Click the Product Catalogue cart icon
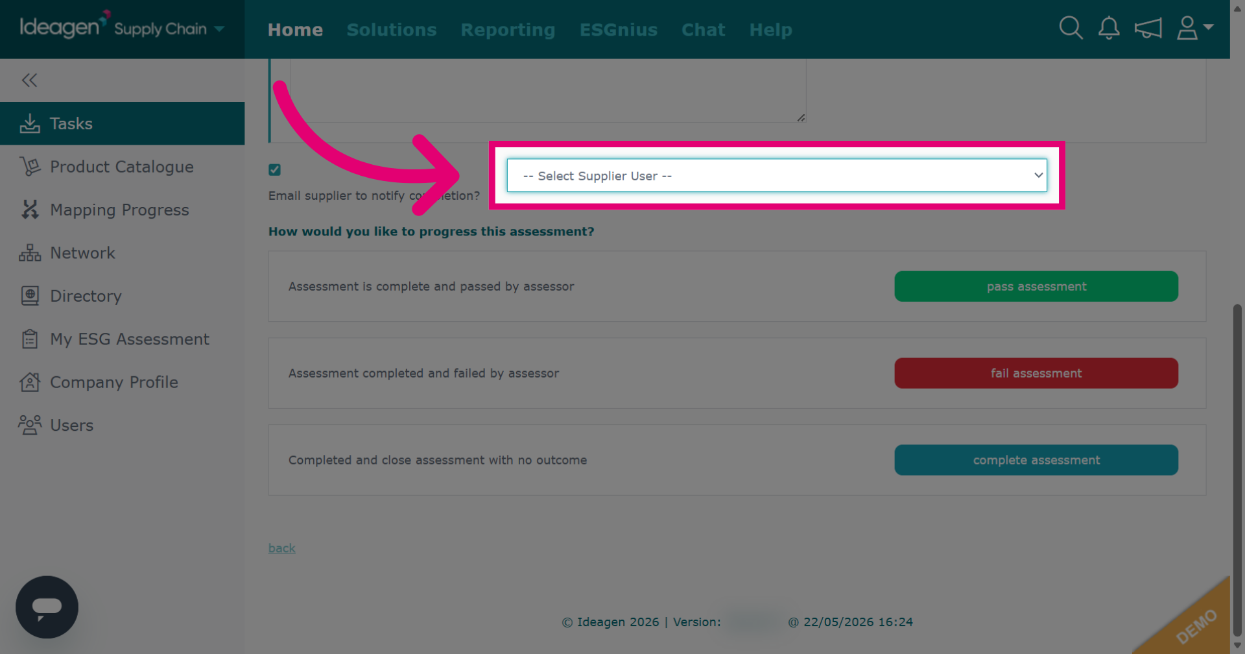Viewport: 1245px width, 654px height. point(30,167)
